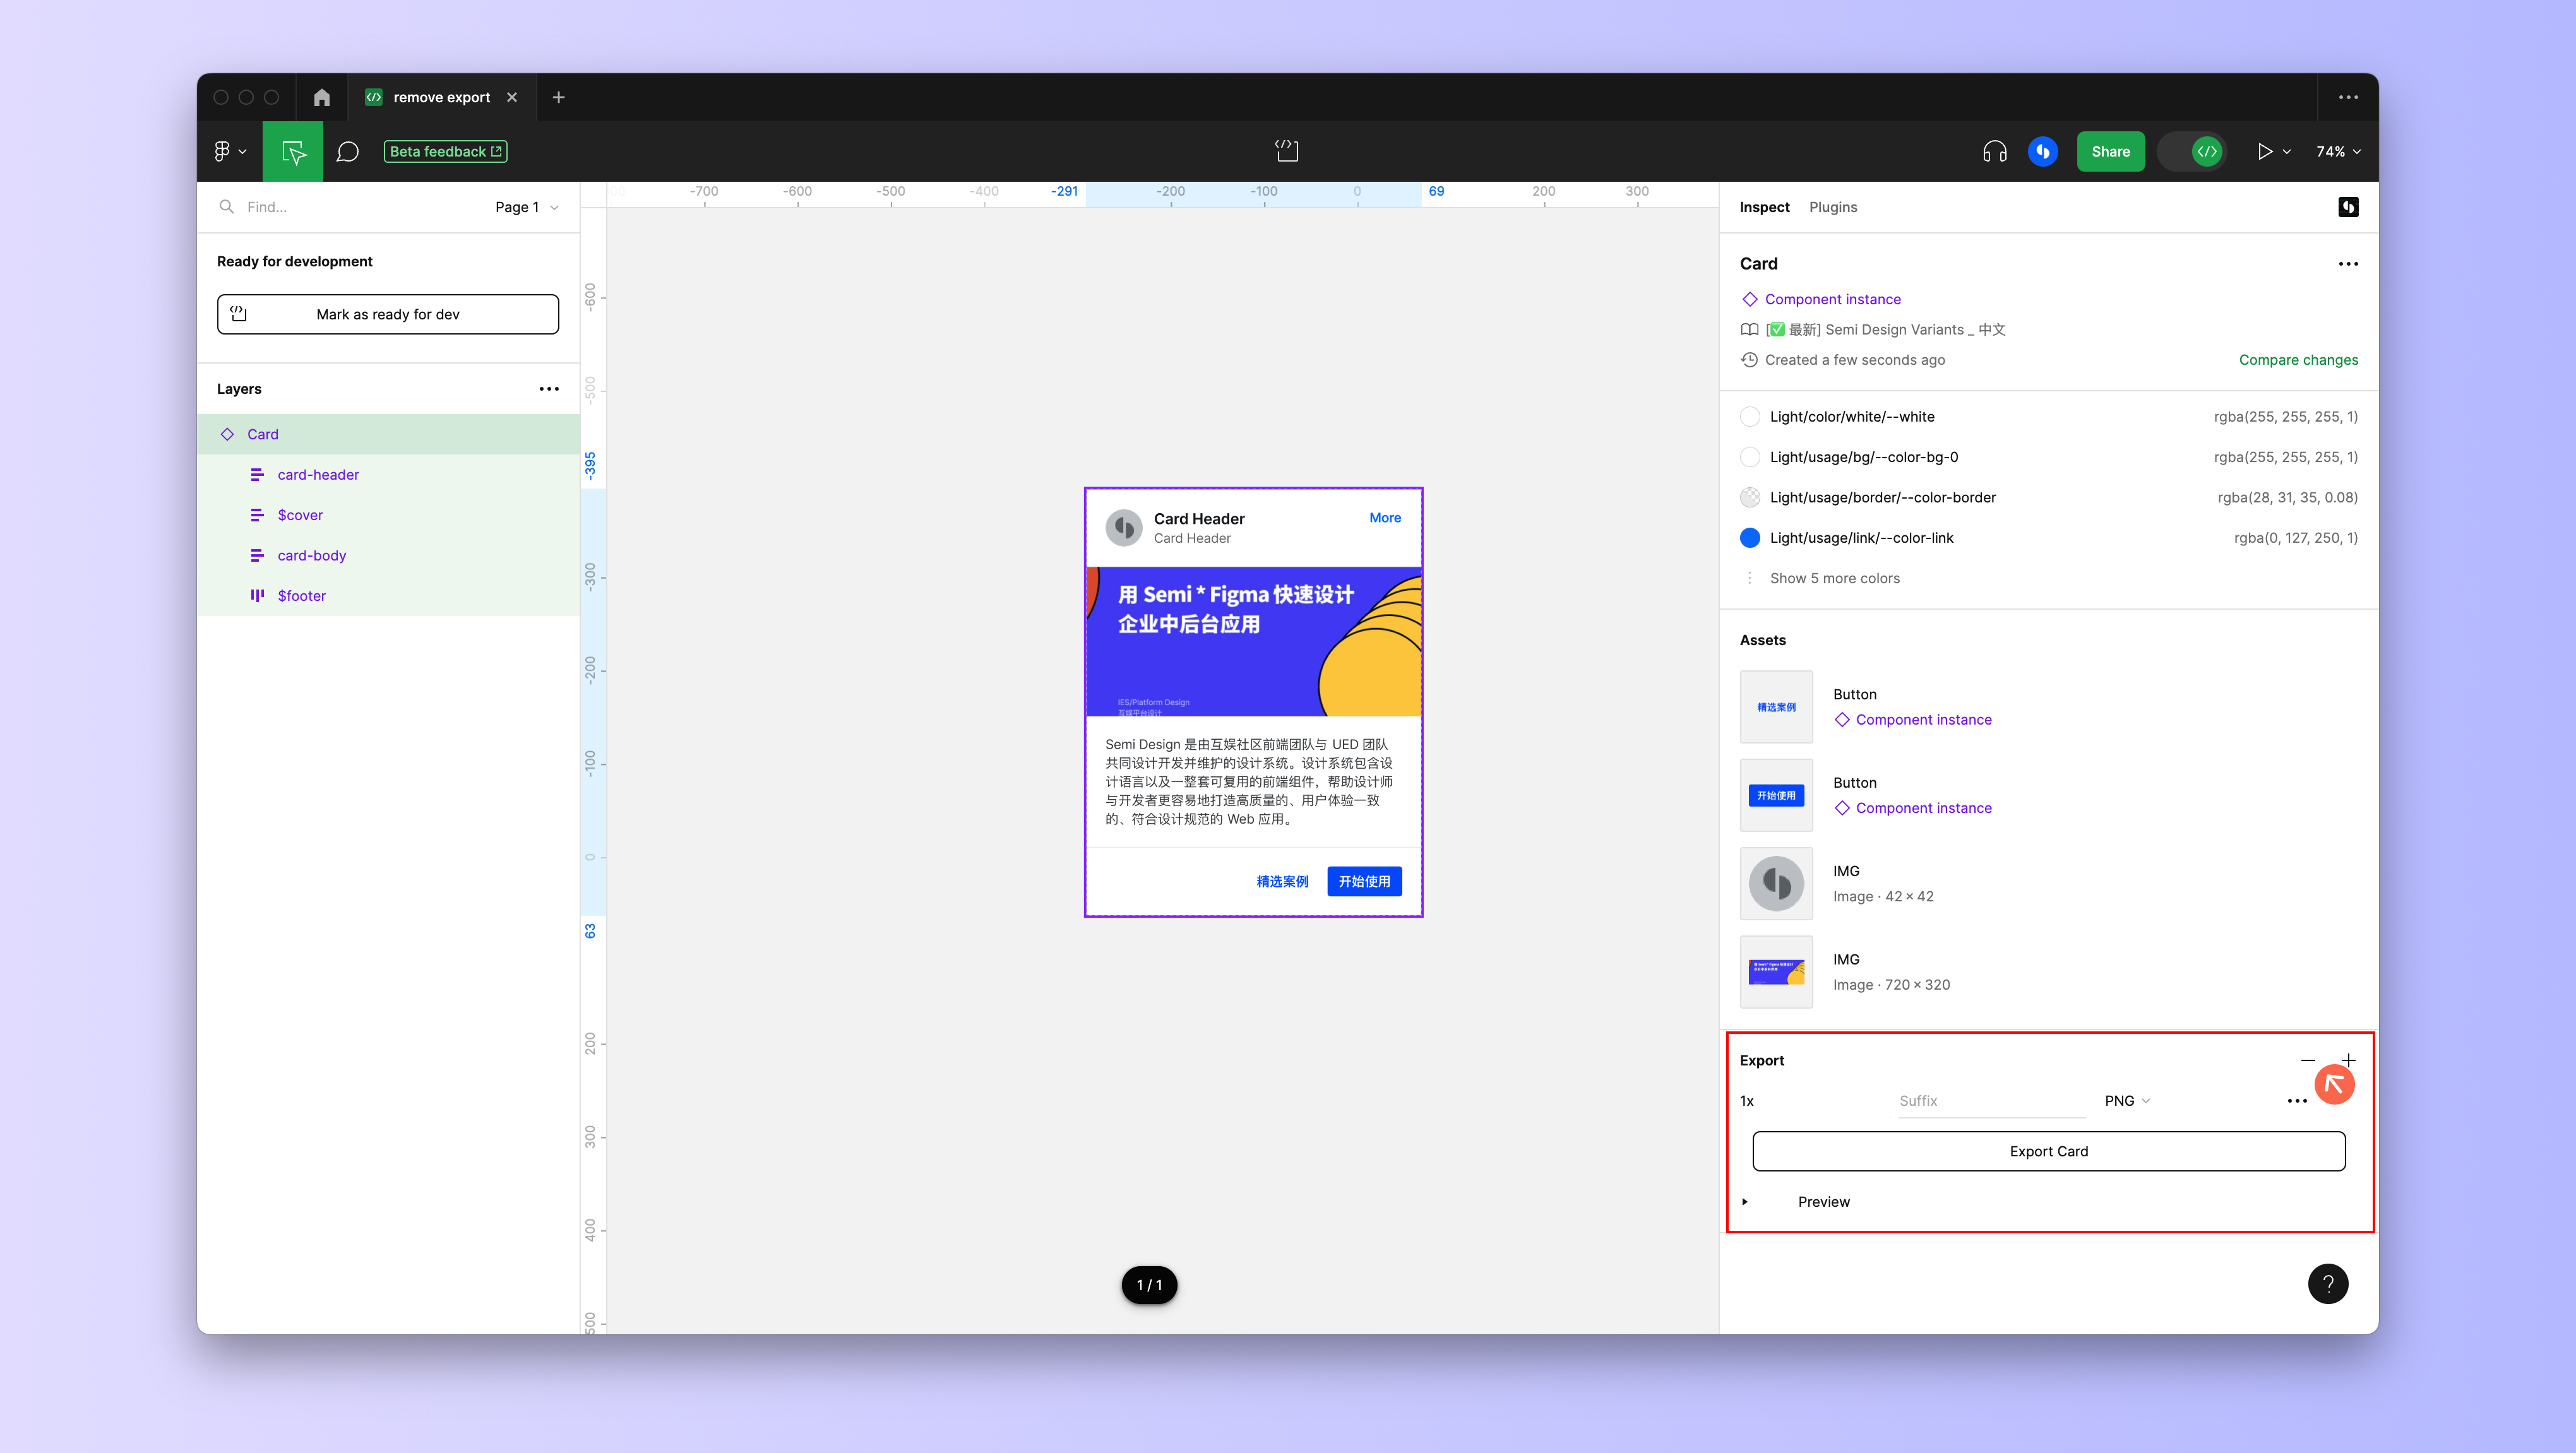Select the 720 × 320 IMG thumbnail
This screenshot has width=2576, height=1453.
click(x=1776, y=972)
